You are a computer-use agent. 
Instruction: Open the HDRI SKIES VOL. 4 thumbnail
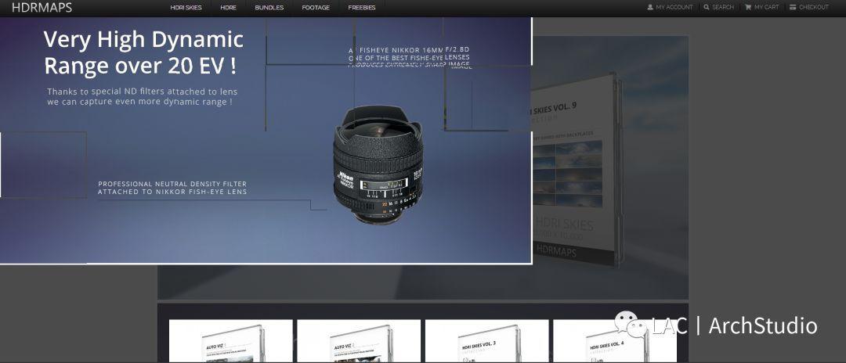tap(615, 341)
